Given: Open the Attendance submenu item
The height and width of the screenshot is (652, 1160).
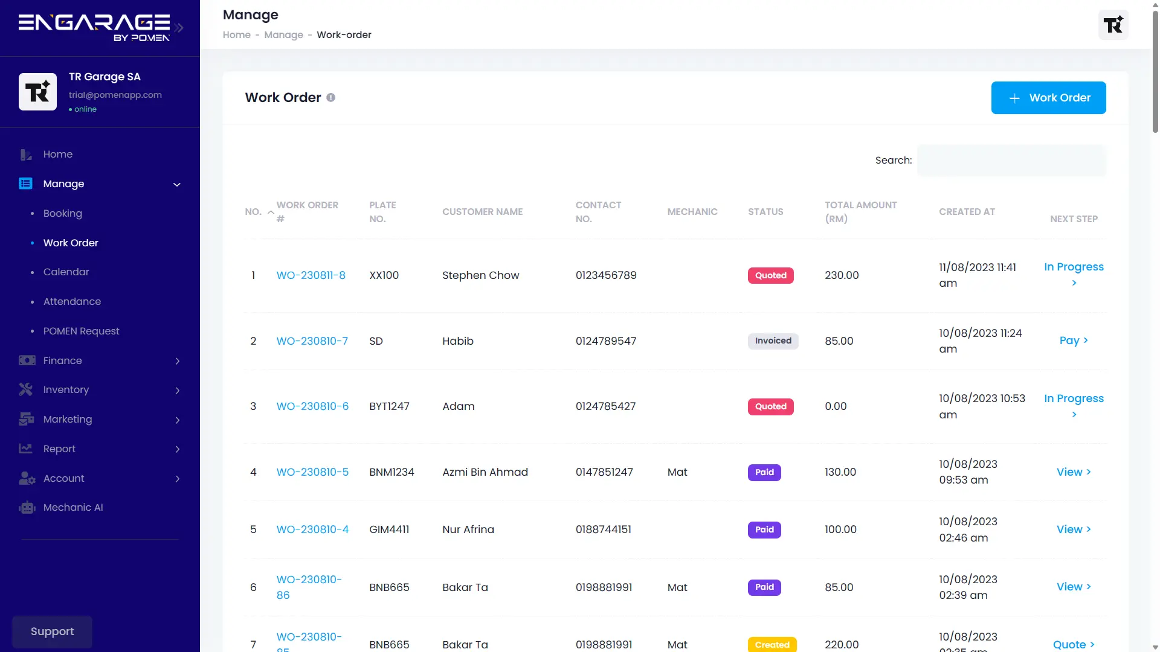Looking at the screenshot, I should [x=72, y=301].
